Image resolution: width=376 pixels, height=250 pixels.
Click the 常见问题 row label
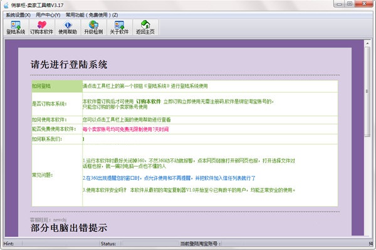(43, 175)
